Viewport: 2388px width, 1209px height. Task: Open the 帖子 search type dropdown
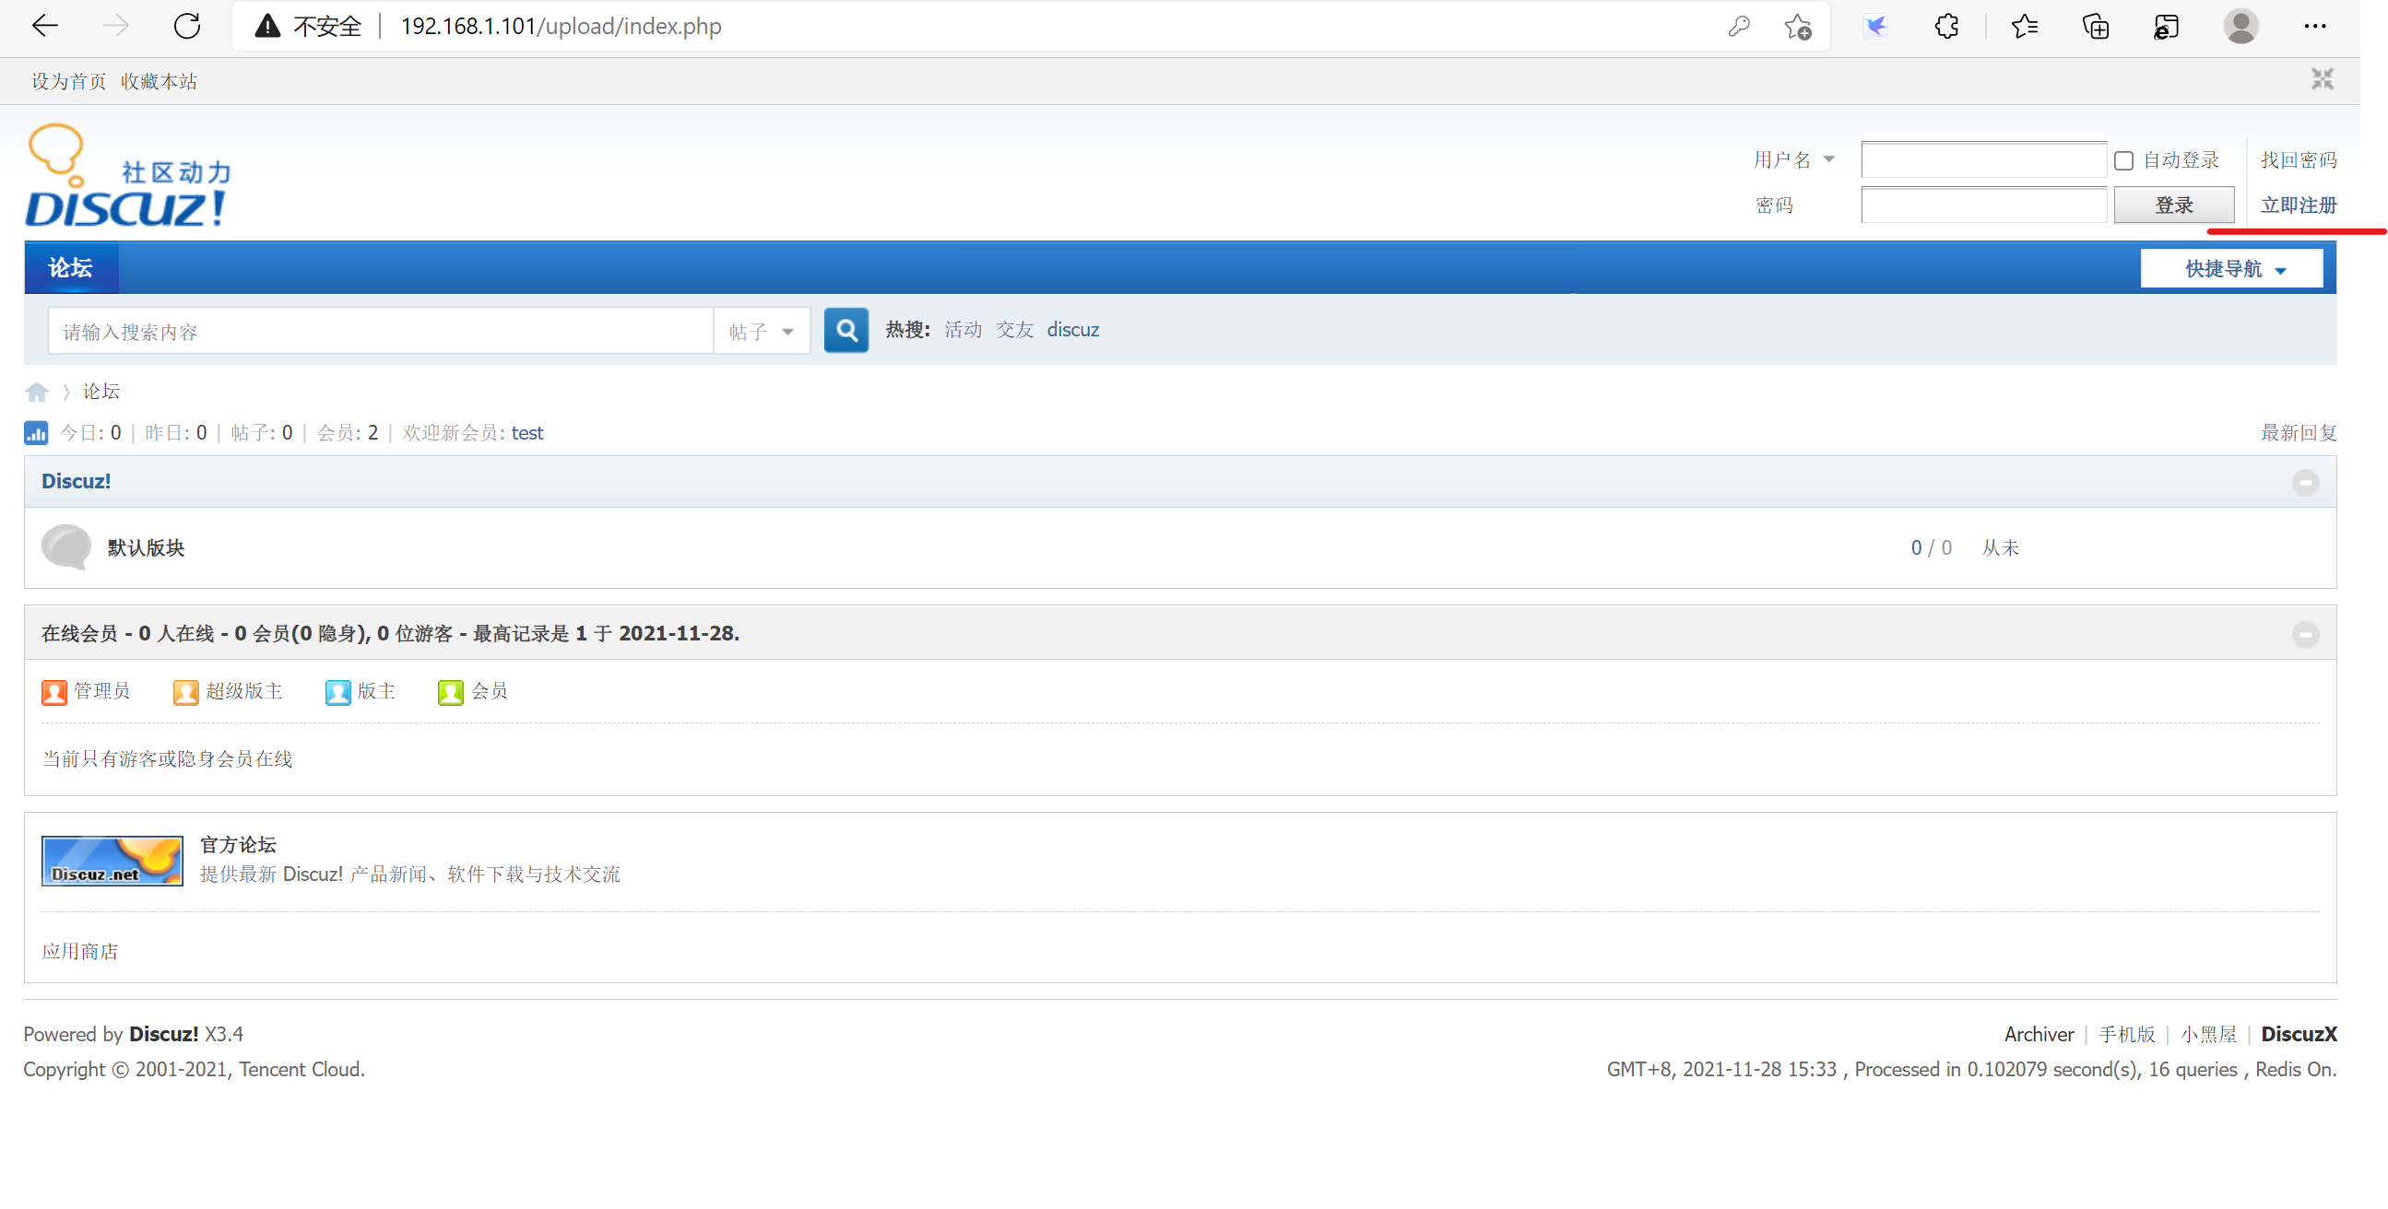tap(761, 331)
